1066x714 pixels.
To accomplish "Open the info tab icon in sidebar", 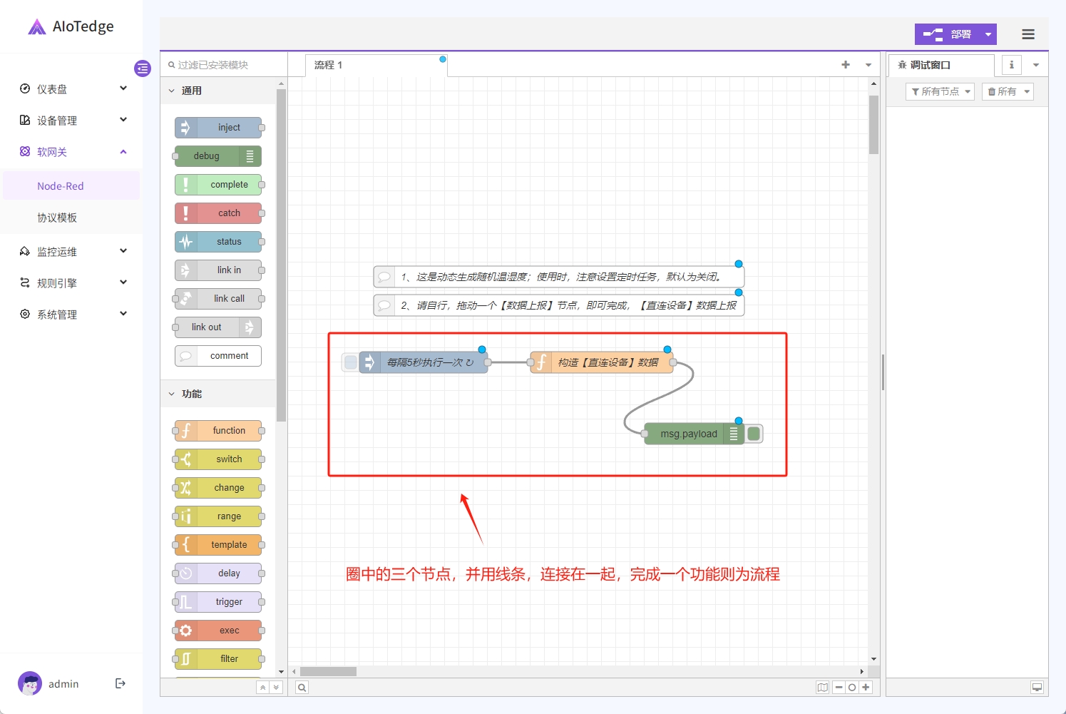I will (1011, 65).
